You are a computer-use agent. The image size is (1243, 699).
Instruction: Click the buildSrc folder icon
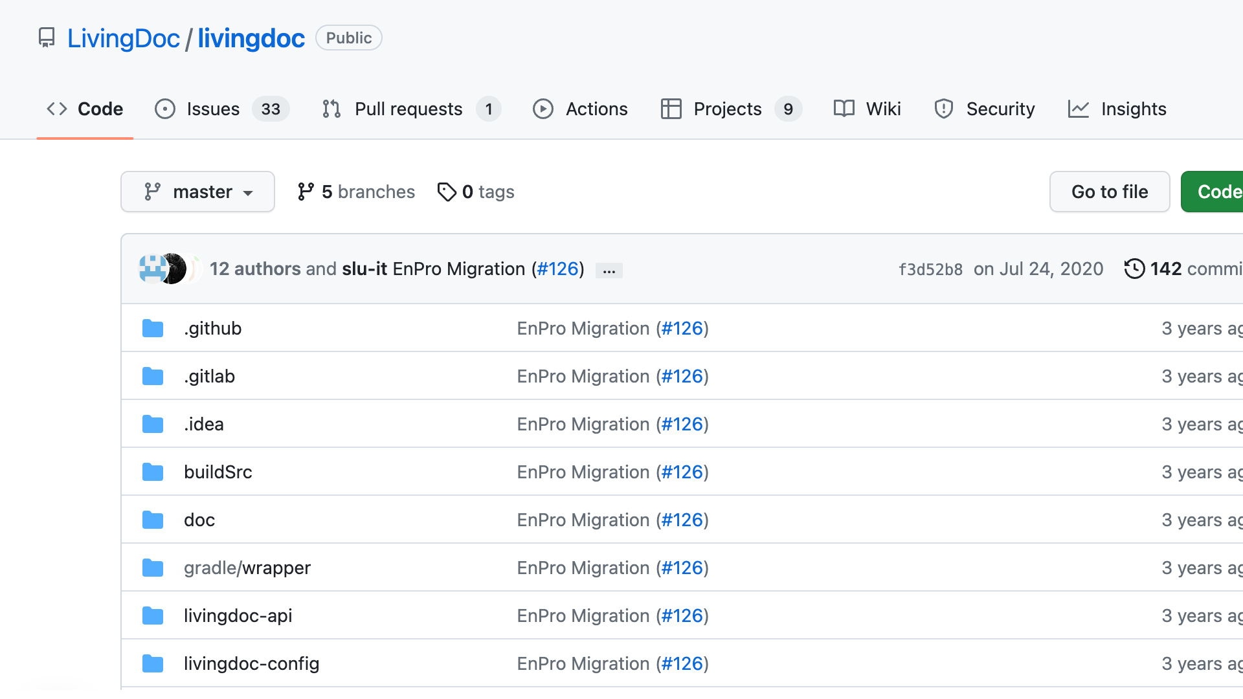point(153,472)
